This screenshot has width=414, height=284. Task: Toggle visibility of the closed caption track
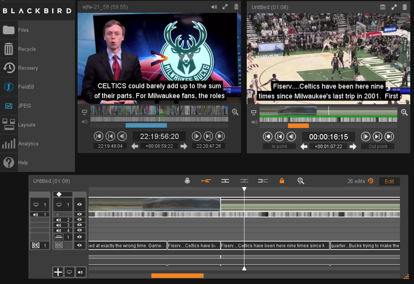point(80,245)
